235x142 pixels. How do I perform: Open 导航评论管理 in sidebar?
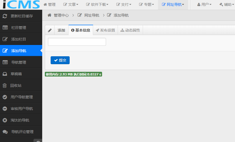(x=21, y=132)
